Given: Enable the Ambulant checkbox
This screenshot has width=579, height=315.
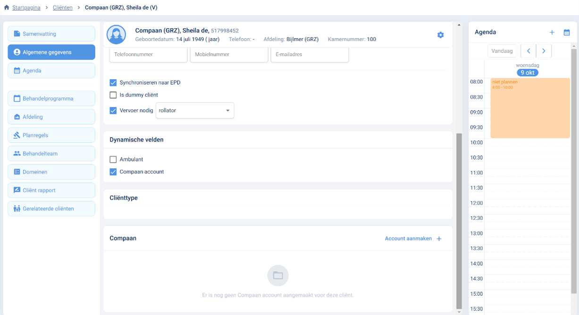Looking at the screenshot, I should (113, 159).
